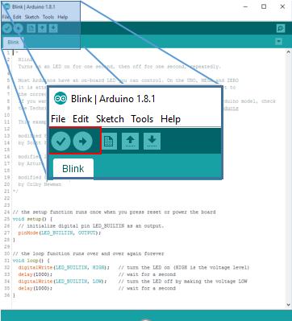Click the editor scrollbar up arrow
The height and width of the screenshot is (321, 292).
point(288,52)
